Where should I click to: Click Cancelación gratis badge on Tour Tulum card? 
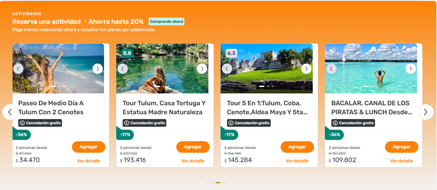[144, 123]
